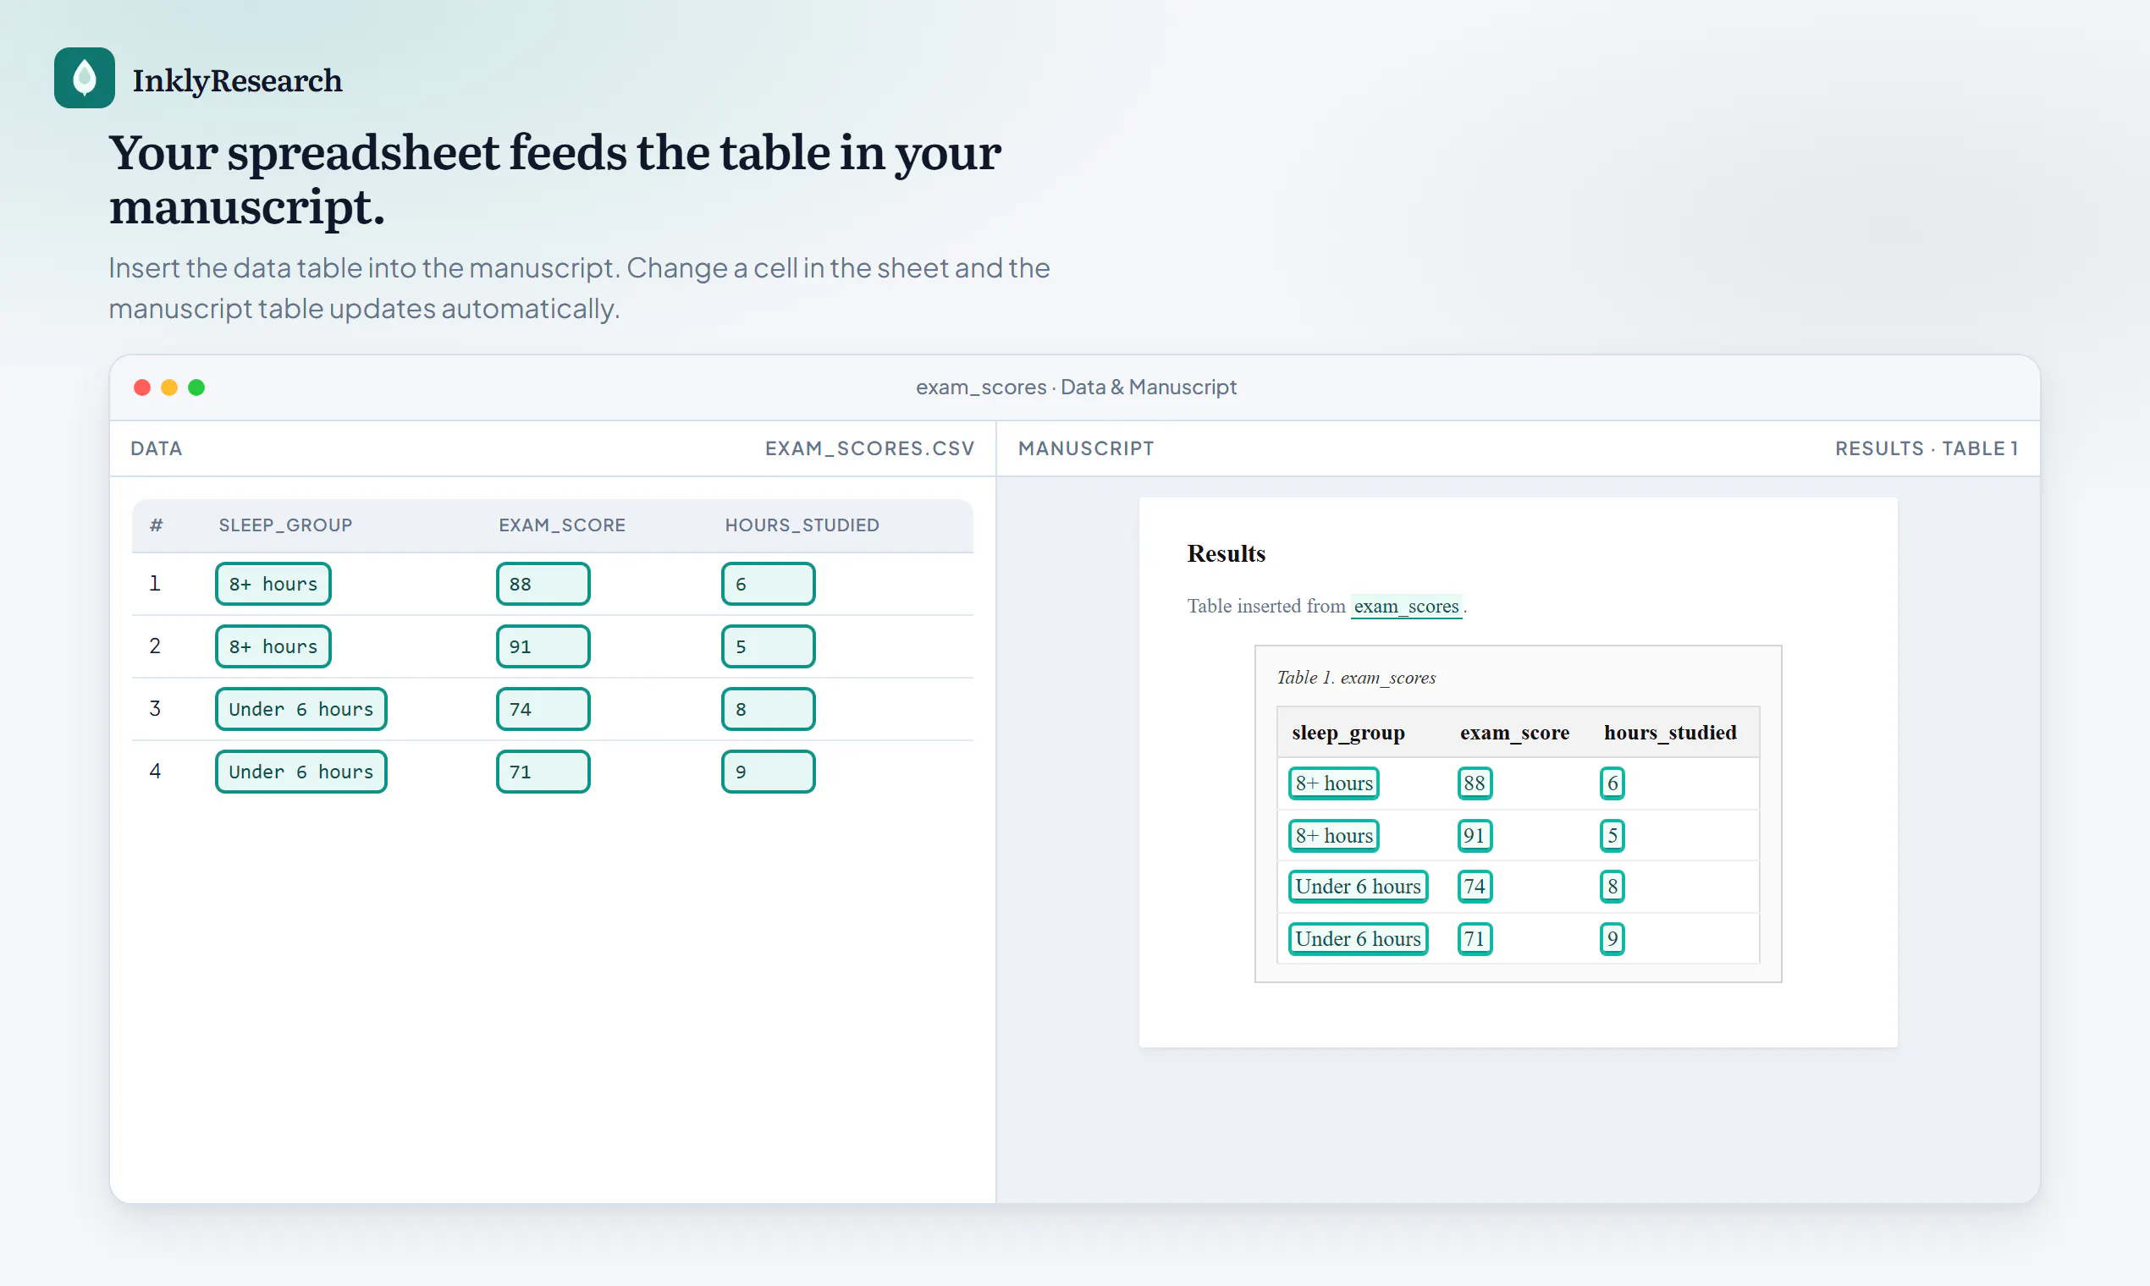
Task: Edit the exam_score cell containing 91
Action: (x=543, y=646)
